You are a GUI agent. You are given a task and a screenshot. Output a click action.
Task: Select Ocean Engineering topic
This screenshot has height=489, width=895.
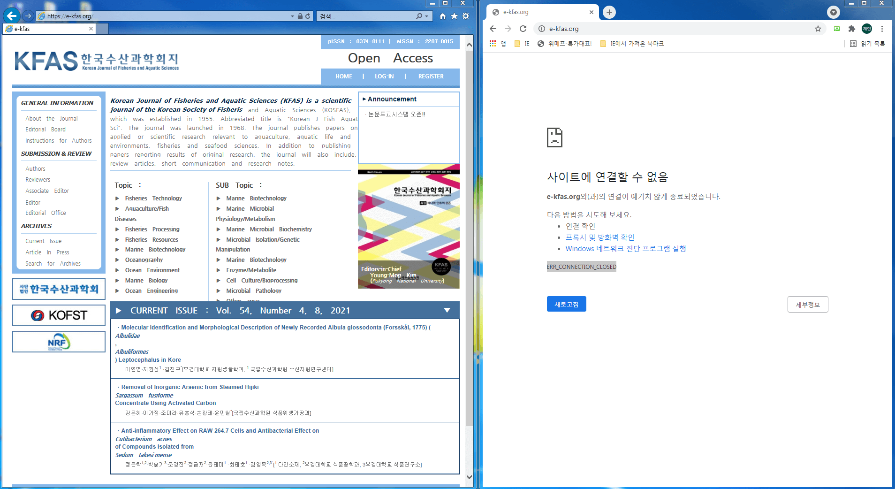coord(152,291)
